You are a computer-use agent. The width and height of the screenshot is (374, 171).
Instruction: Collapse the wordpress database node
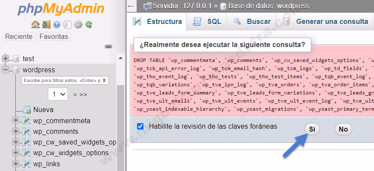tap(6, 70)
